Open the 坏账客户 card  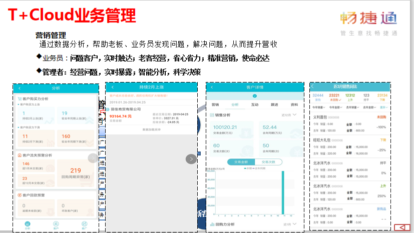(76, 207)
